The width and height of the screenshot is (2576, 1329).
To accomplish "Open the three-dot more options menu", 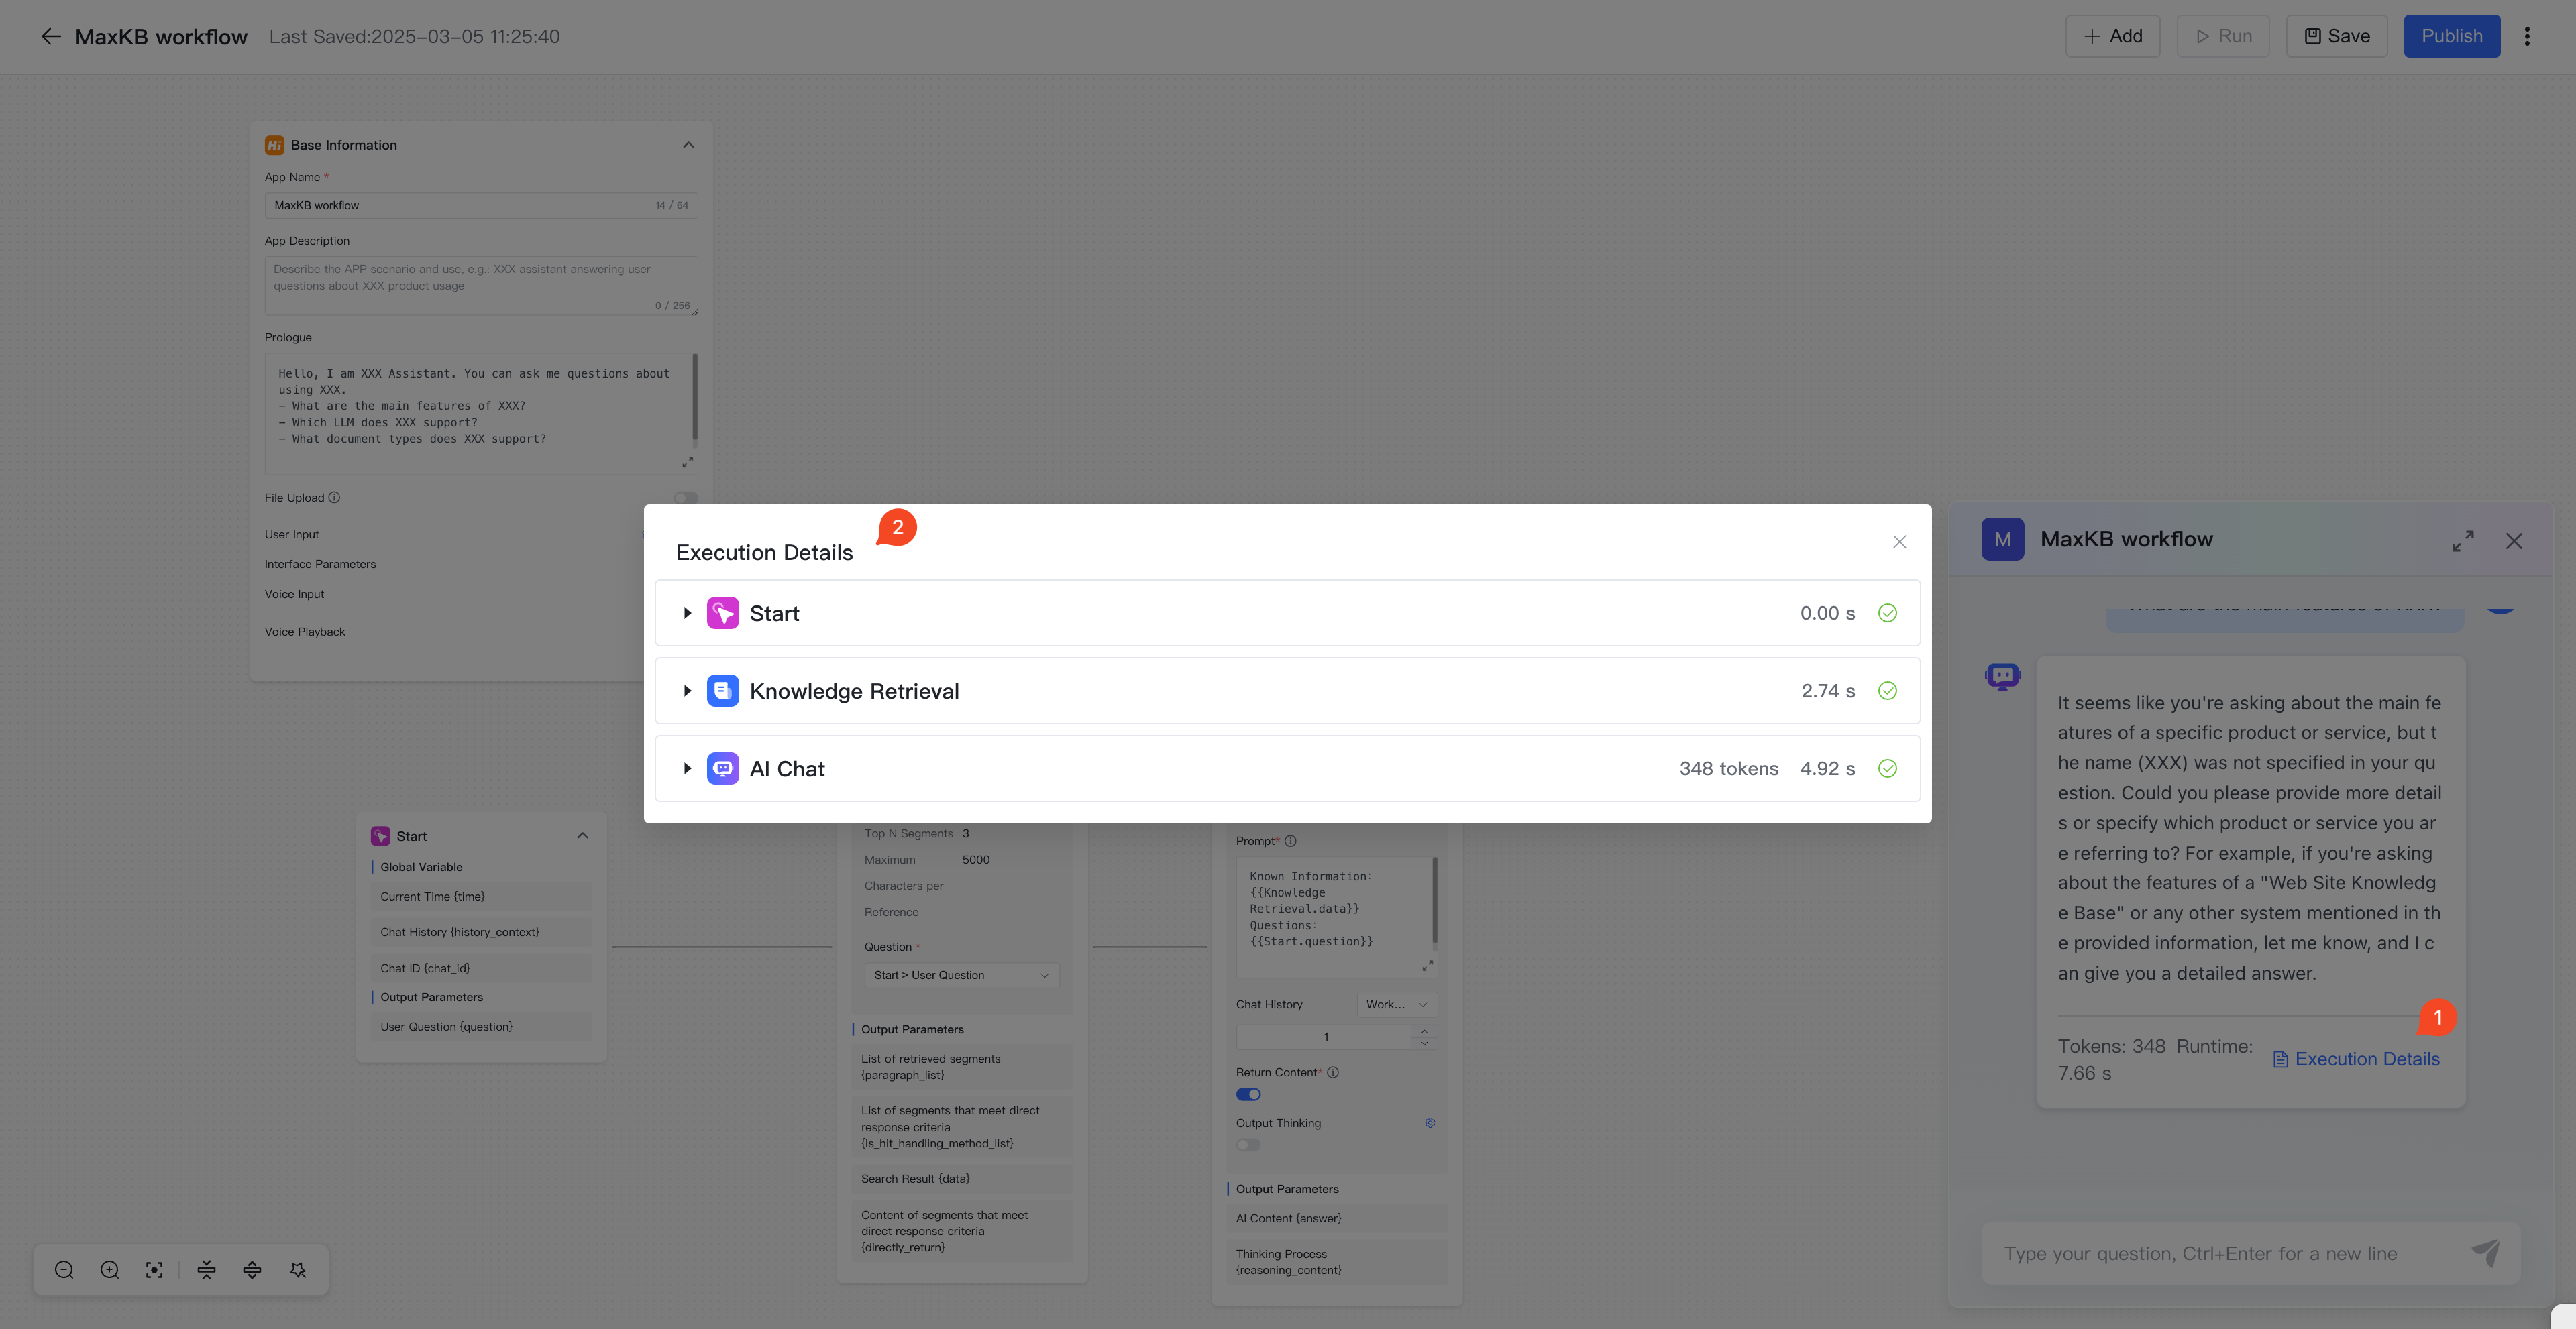I will tap(2527, 36).
